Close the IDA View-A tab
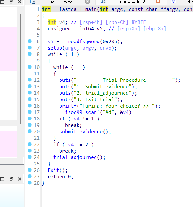The height and width of the screenshot is (207, 193). pyautogui.click(x=87, y=2)
